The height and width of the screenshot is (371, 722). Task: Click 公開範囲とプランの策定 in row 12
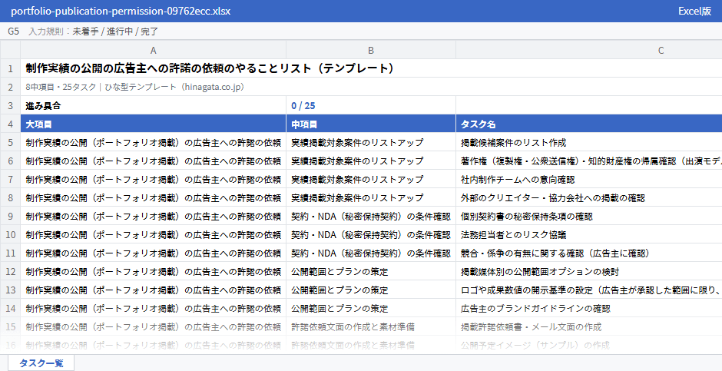pyautogui.click(x=371, y=272)
